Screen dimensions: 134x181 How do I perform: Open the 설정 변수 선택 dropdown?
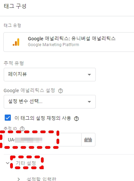coord(50,102)
